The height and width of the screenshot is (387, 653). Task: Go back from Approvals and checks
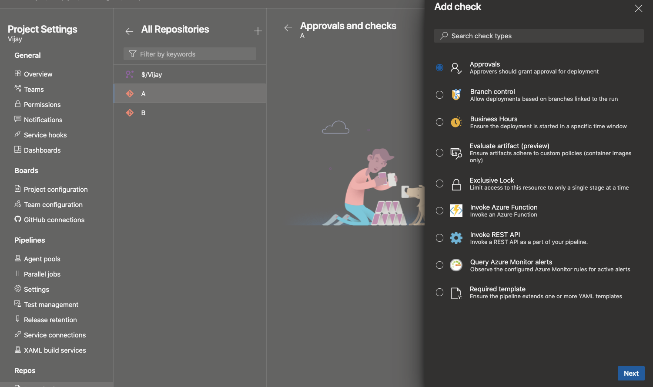tap(288, 28)
